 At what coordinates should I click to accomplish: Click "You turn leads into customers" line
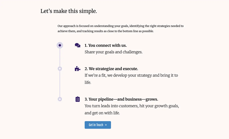[x=132, y=106]
